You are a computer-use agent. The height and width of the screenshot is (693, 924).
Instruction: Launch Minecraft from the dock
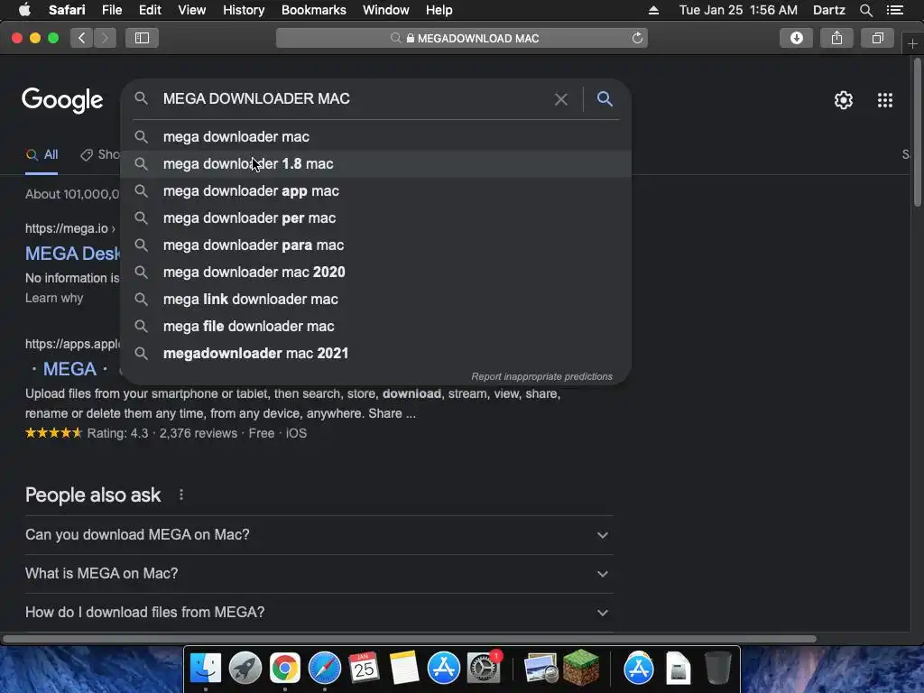point(580,667)
